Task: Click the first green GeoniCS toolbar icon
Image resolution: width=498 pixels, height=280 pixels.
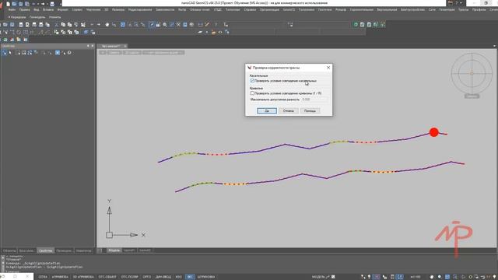Action: tap(356, 24)
